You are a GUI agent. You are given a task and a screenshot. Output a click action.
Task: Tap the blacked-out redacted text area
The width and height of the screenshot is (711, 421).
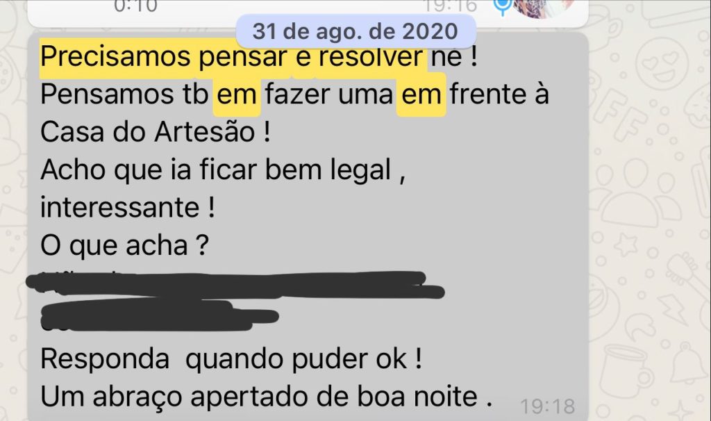[236, 300]
